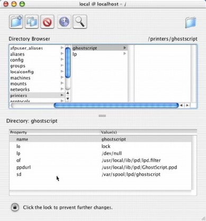Click the new directory folder icon
This screenshot has height=221, width=206.
click(x=16, y=22)
